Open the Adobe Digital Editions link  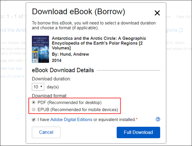(x=71, y=120)
